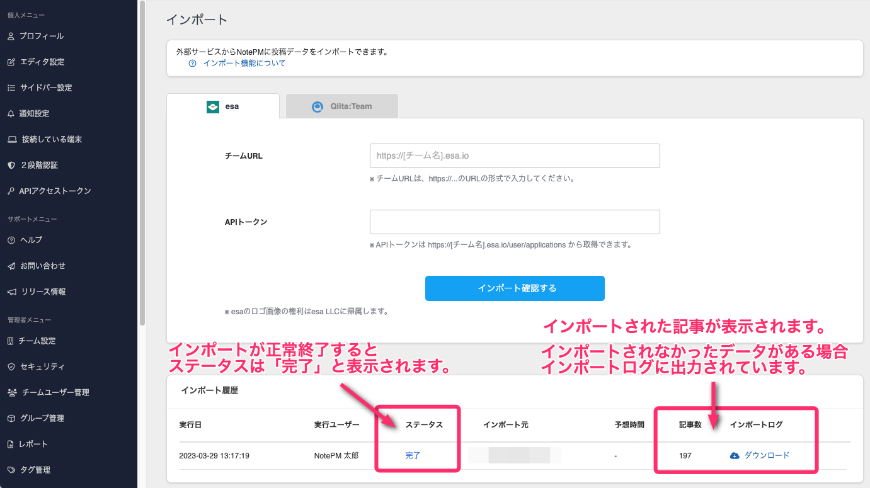Click the ダウンロード import log link

pos(767,456)
